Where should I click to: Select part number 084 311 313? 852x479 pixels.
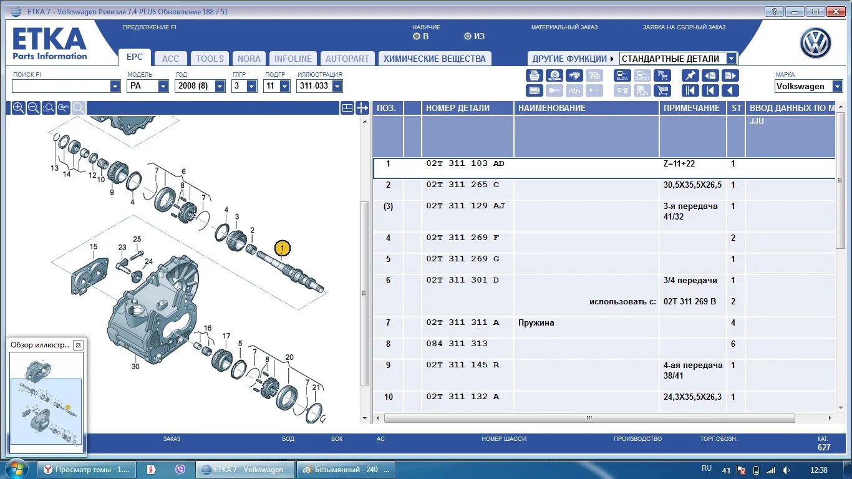coord(457,344)
